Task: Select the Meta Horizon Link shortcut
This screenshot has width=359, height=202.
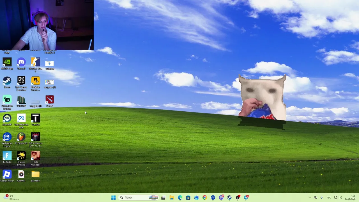Action: [21, 121]
